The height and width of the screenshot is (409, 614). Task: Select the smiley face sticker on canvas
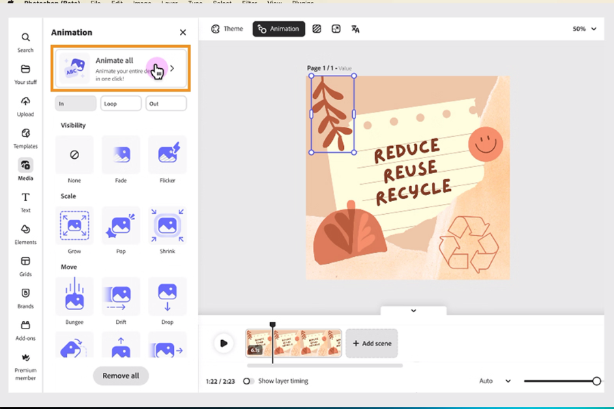pyautogui.click(x=486, y=144)
